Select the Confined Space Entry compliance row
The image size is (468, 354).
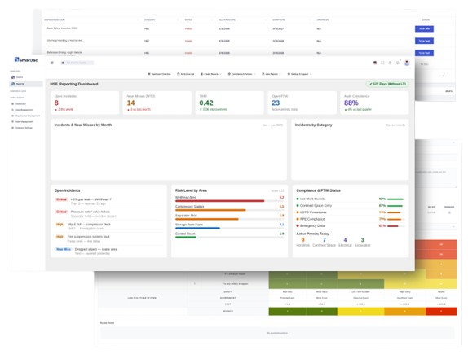(x=351, y=206)
